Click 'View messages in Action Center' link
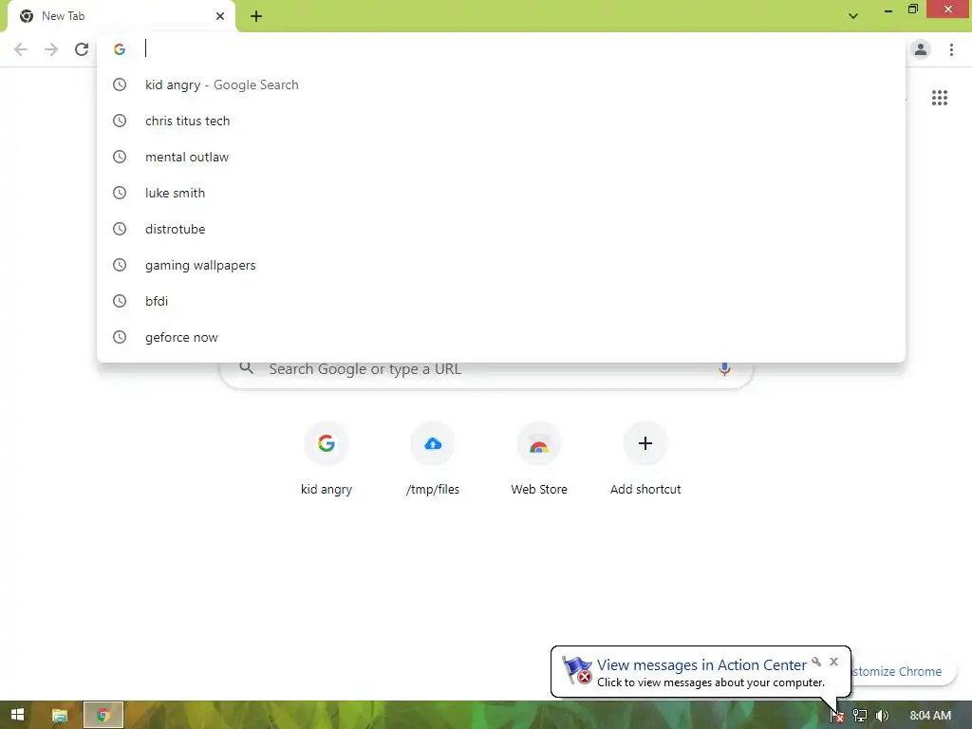This screenshot has width=972, height=729. pos(701,665)
